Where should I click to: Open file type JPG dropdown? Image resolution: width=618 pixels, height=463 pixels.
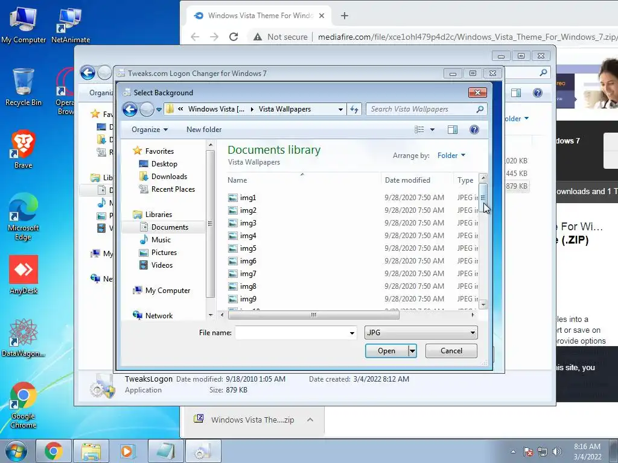coord(421,333)
